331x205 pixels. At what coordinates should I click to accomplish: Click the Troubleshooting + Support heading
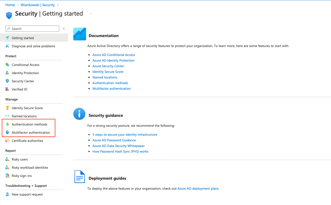click(x=26, y=186)
